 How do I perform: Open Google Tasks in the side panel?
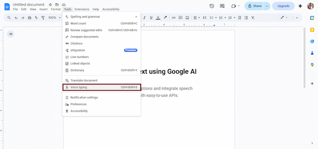pyautogui.click(x=312, y=41)
